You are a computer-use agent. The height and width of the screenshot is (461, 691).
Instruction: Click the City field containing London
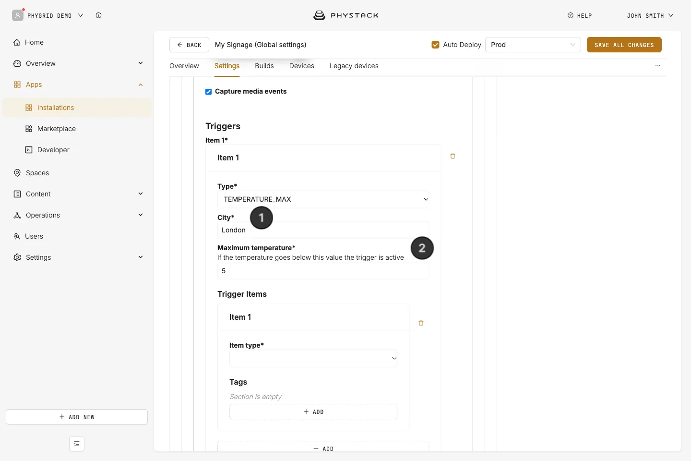click(323, 230)
